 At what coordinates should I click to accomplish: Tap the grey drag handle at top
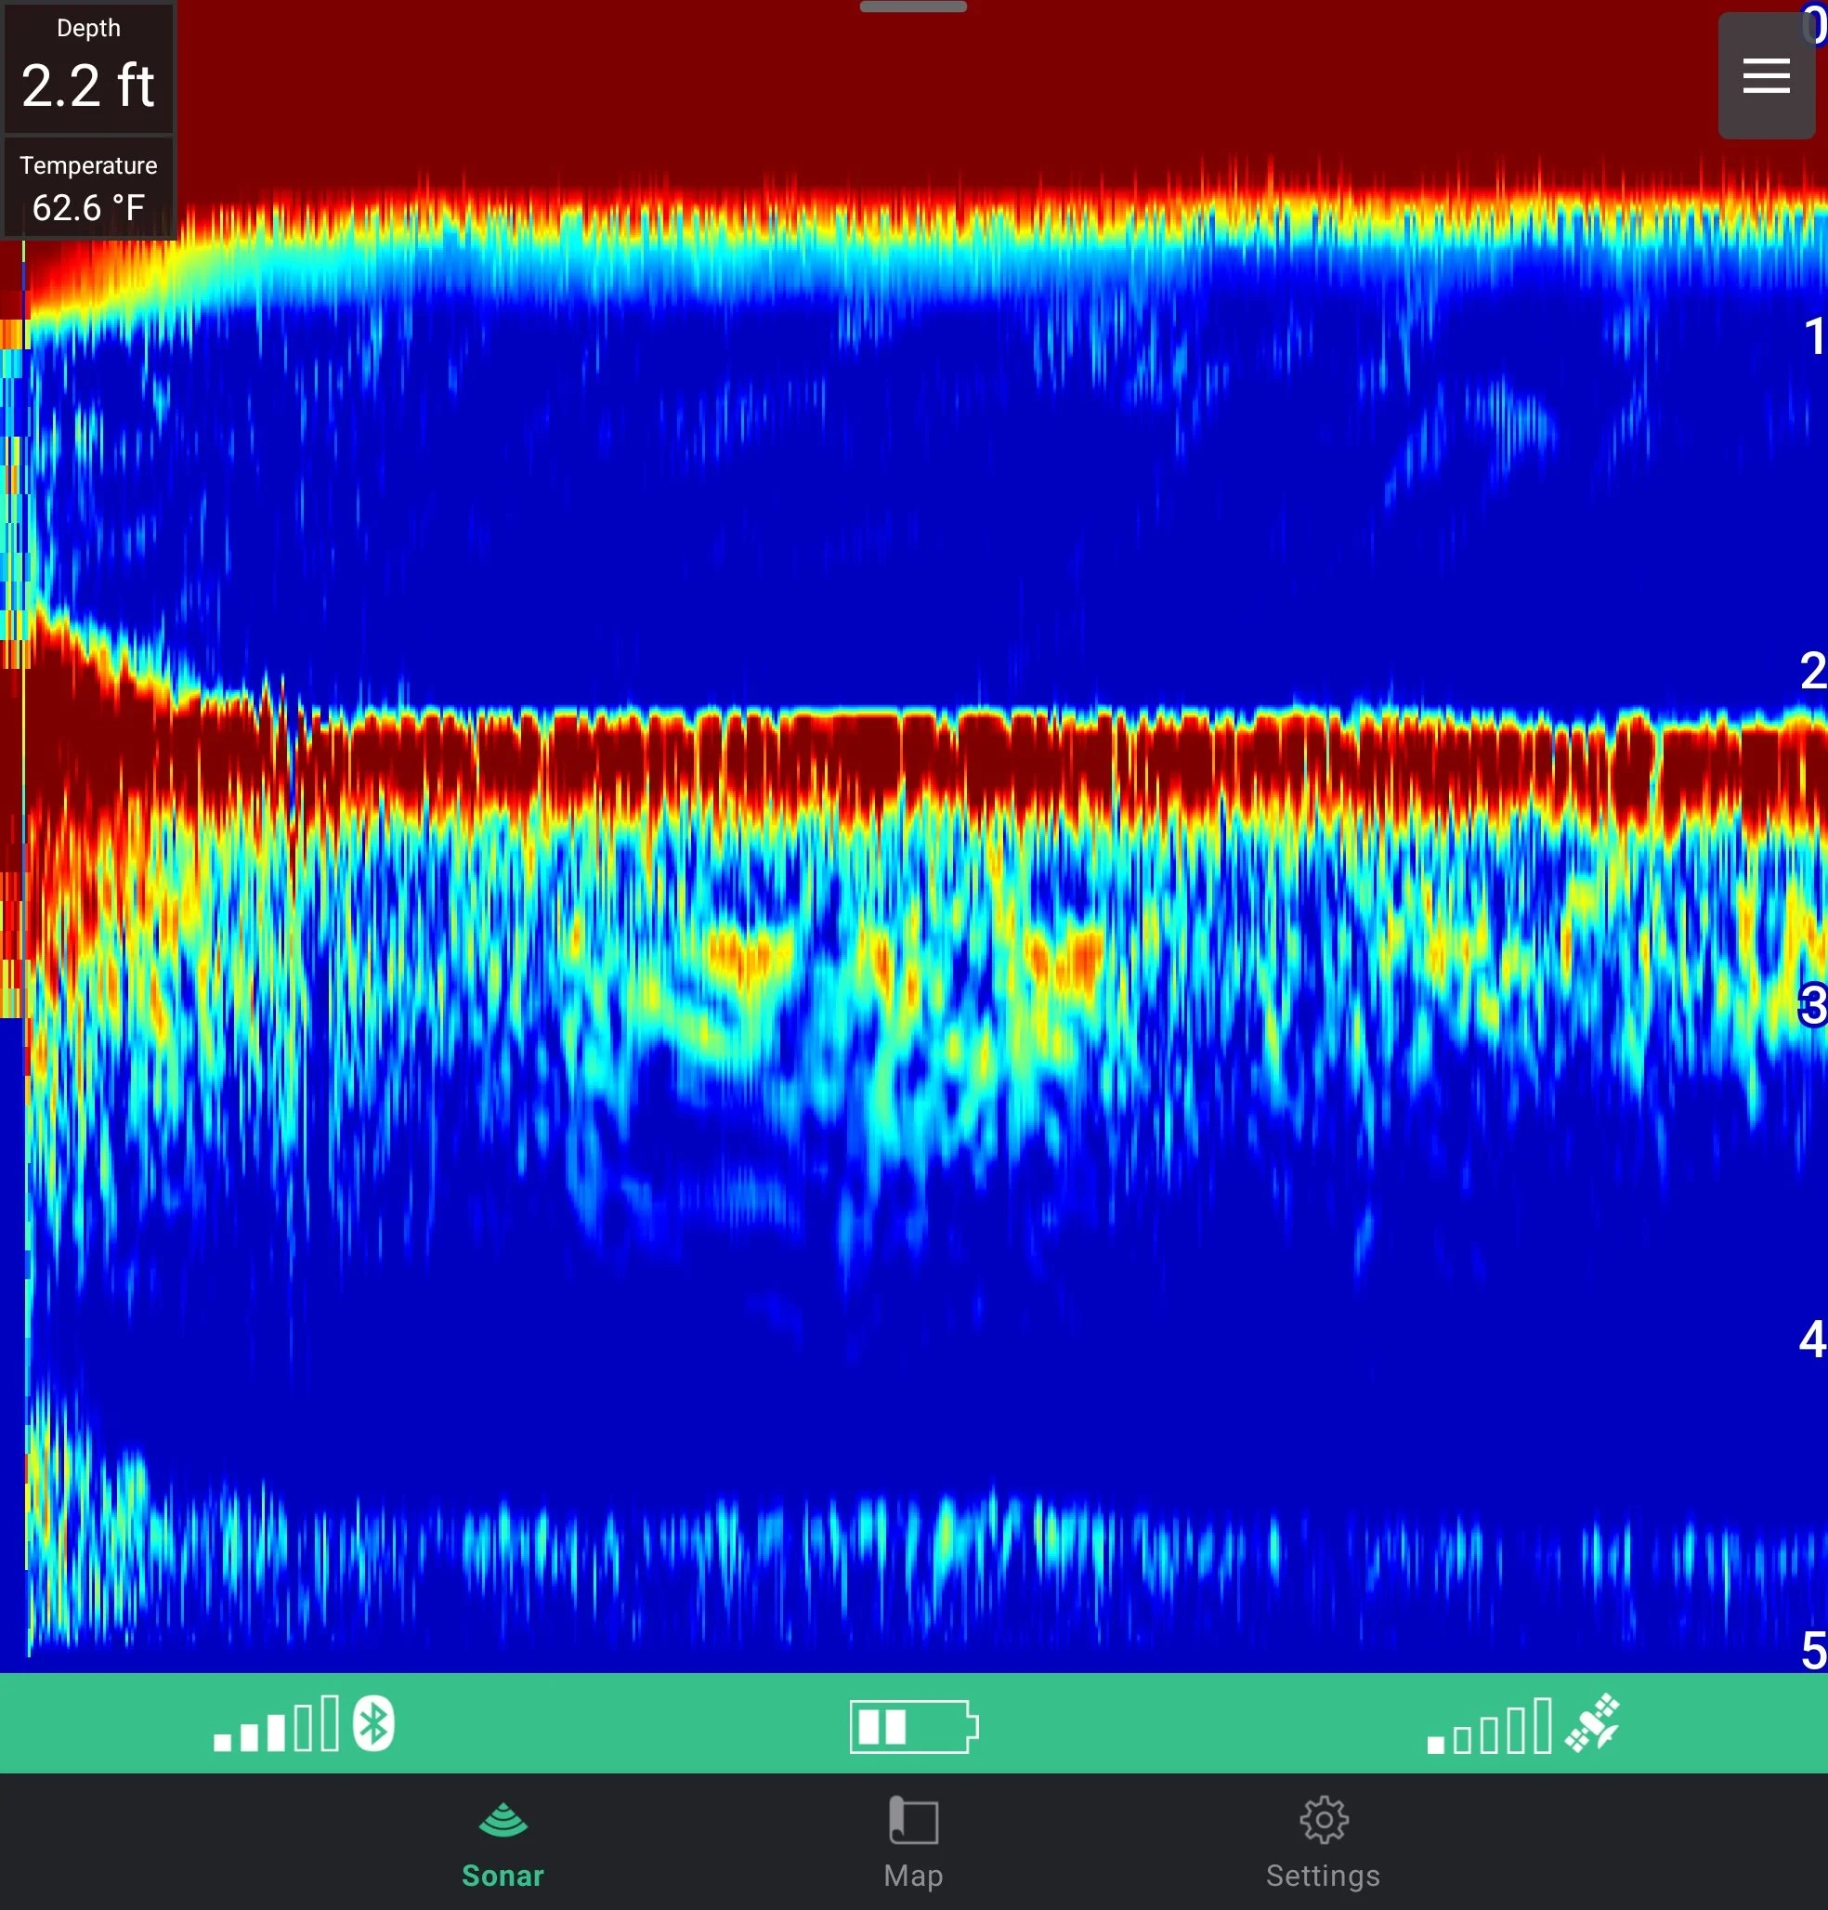913,7
